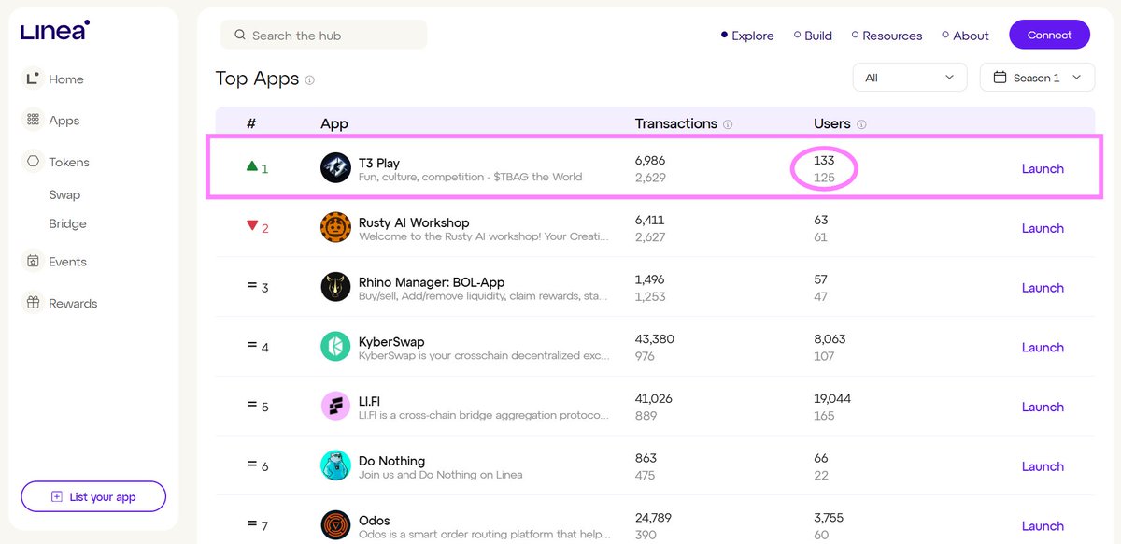The image size is (1121, 544).
Task: Open Bridge under Tokens
Action: pos(67,223)
